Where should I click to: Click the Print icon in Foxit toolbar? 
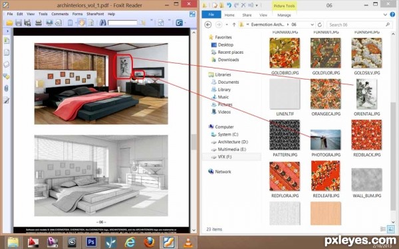click(x=39, y=23)
